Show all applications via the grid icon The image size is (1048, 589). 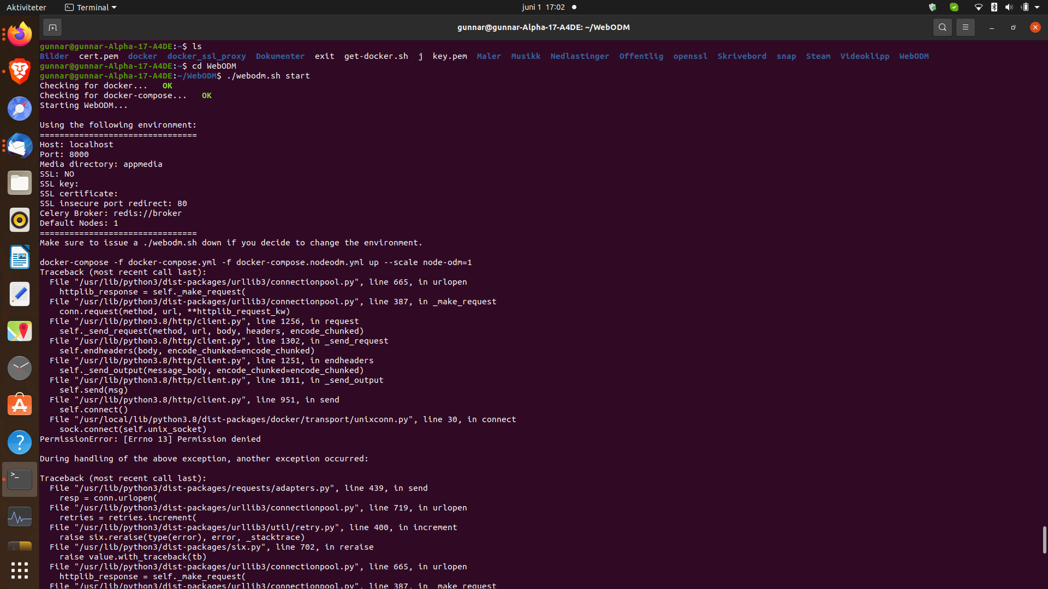tap(19, 570)
